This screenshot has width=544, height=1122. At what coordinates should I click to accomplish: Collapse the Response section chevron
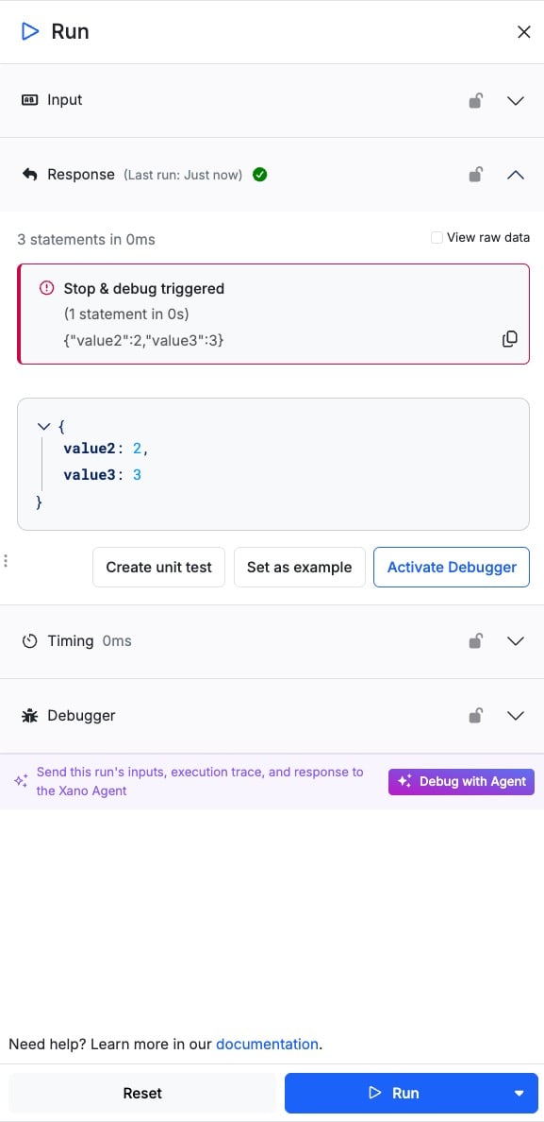pos(516,175)
